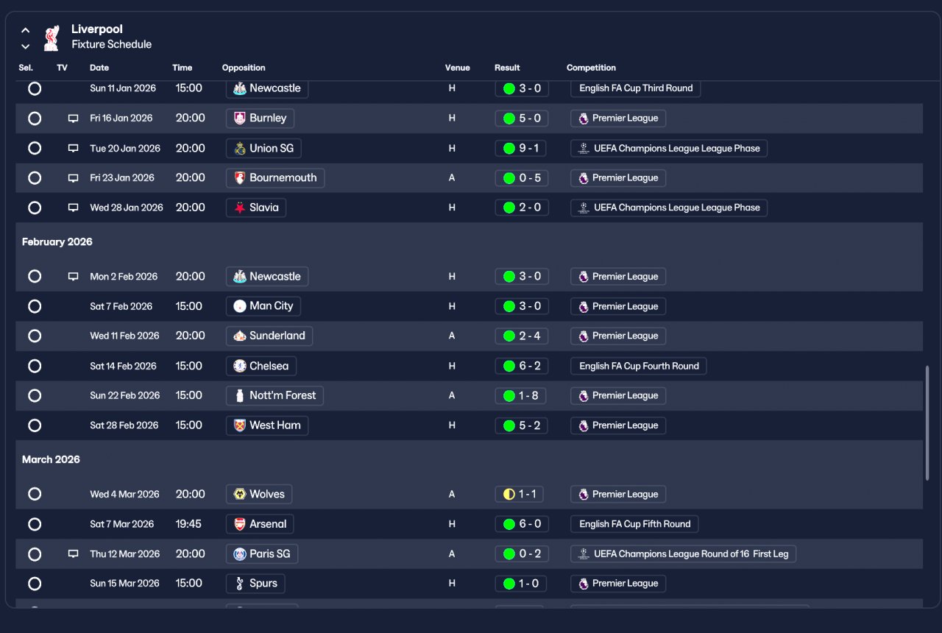Sort by the Venue column header
The image size is (942, 633).
point(457,68)
